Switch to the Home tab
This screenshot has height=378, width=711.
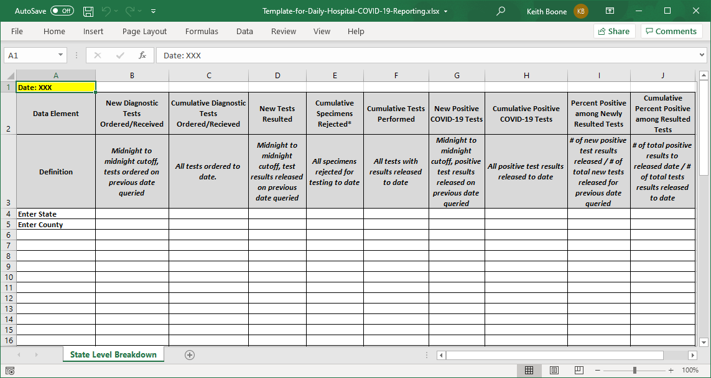coord(54,31)
